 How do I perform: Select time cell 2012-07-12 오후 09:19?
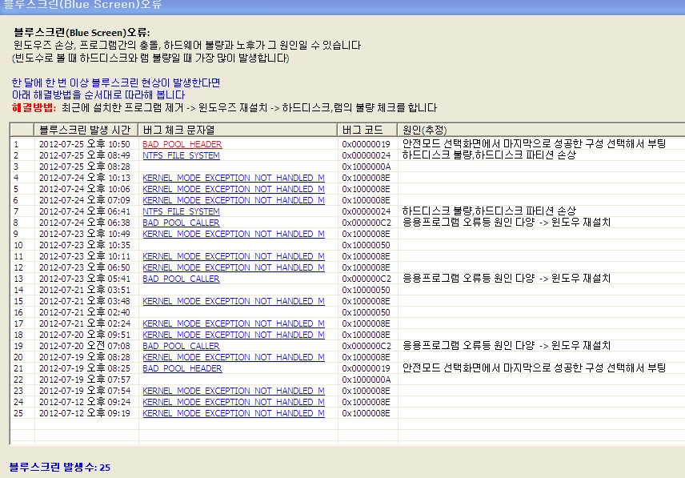tap(85, 413)
